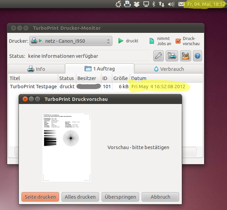Viewport: 227px width, 210px height.
Task: Click the wrench settings icon
Action: coord(159,55)
